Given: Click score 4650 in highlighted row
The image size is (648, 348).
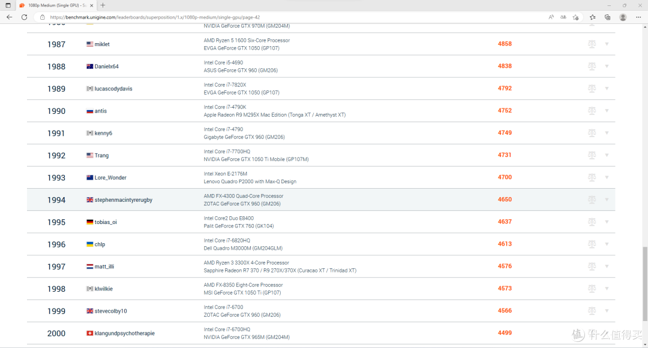Looking at the screenshot, I should 505,199.
